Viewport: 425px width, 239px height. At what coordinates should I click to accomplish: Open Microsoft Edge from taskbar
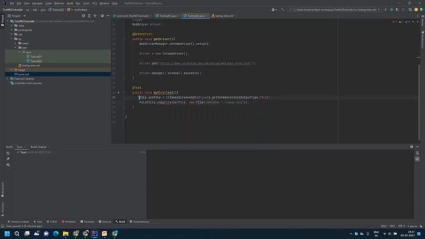pyautogui.click(x=56, y=234)
